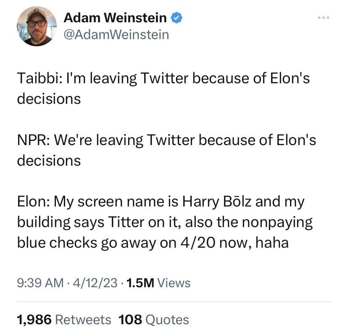The height and width of the screenshot is (336, 348).
Task: Click the Taibbi line of the tweet
Action: click(x=163, y=79)
